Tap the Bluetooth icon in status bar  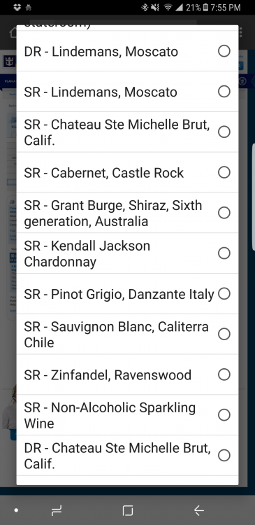pyautogui.click(x=145, y=8)
